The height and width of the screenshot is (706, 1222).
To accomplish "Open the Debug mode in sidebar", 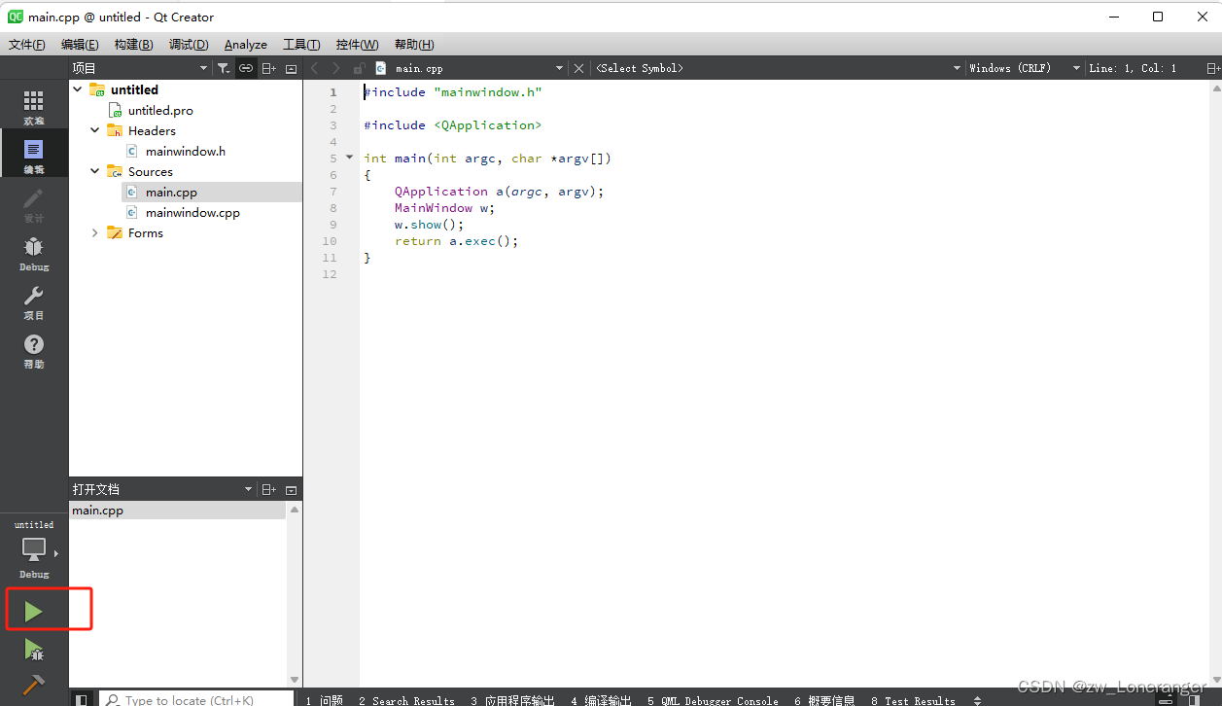I will click(34, 253).
